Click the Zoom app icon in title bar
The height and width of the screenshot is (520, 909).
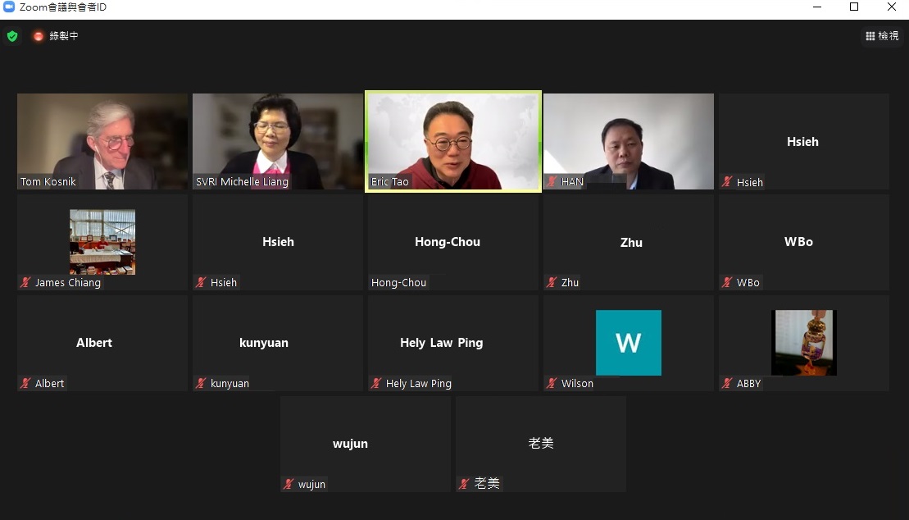point(9,7)
